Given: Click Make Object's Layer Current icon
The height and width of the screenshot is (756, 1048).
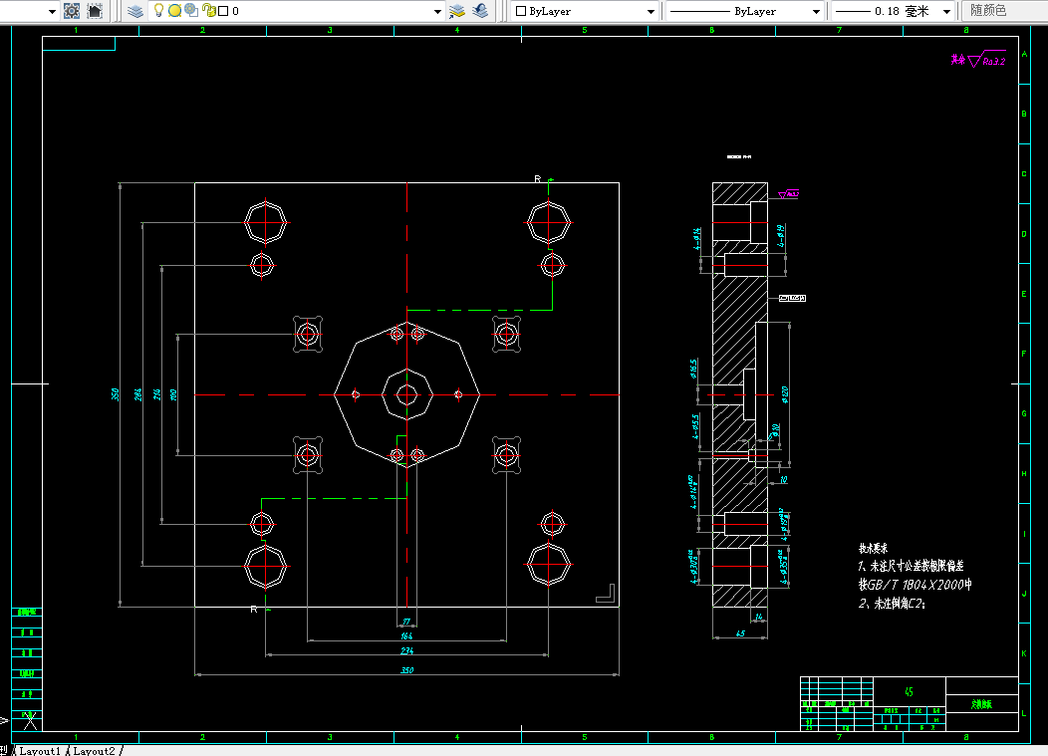Looking at the screenshot, I should (457, 11).
